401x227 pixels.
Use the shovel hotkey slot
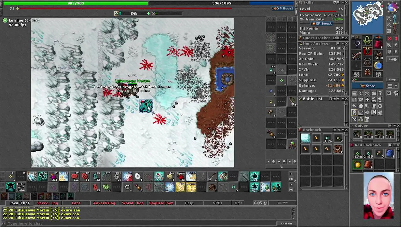212,176
